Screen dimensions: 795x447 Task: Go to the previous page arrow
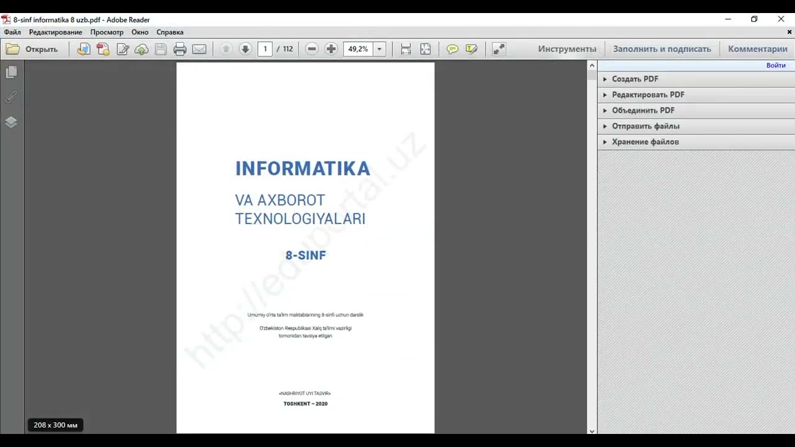(226, 49)
